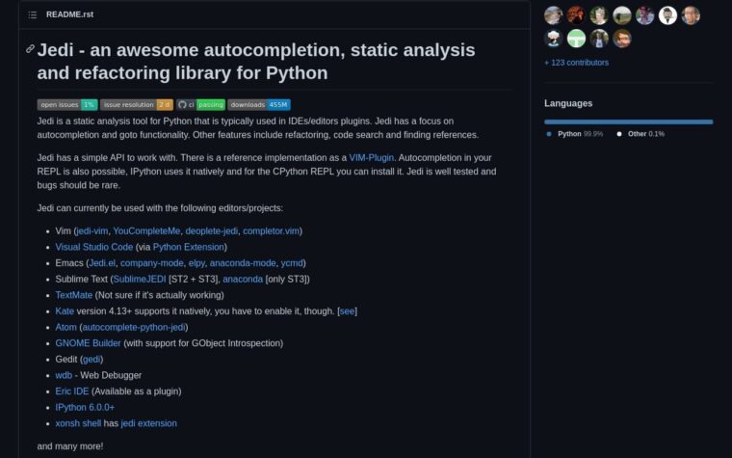Open the deoplete-jedi link

[x=212, y=231]
